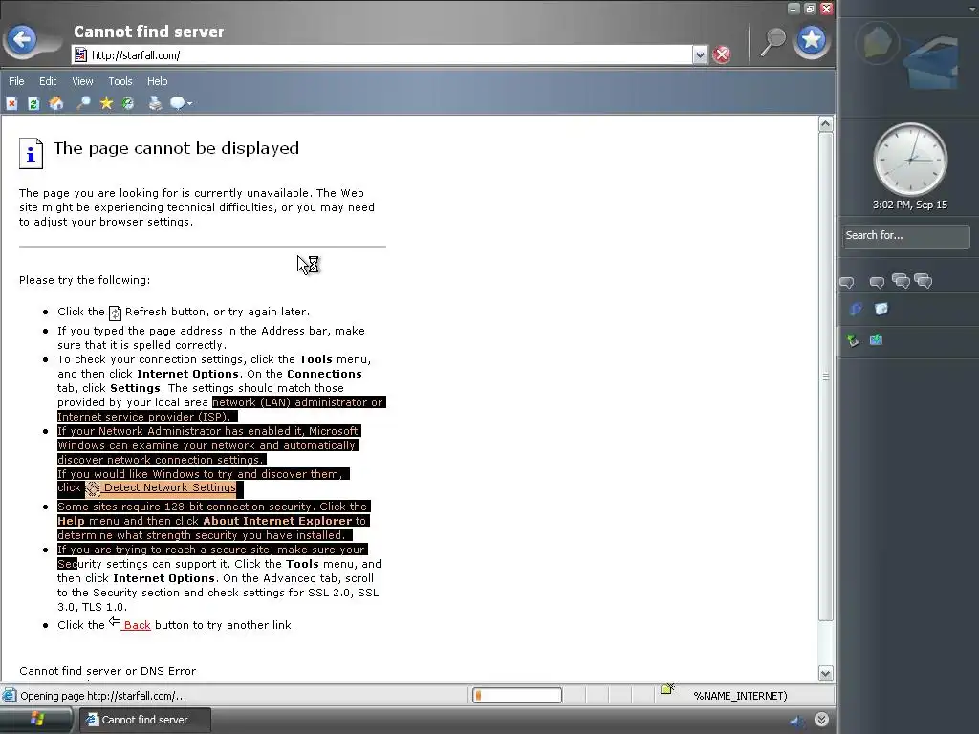Click the 'Cannot find server or DNS Error' text
This screenshot has width=979, height=734.
pyautogui.click(x=107, y=671)
